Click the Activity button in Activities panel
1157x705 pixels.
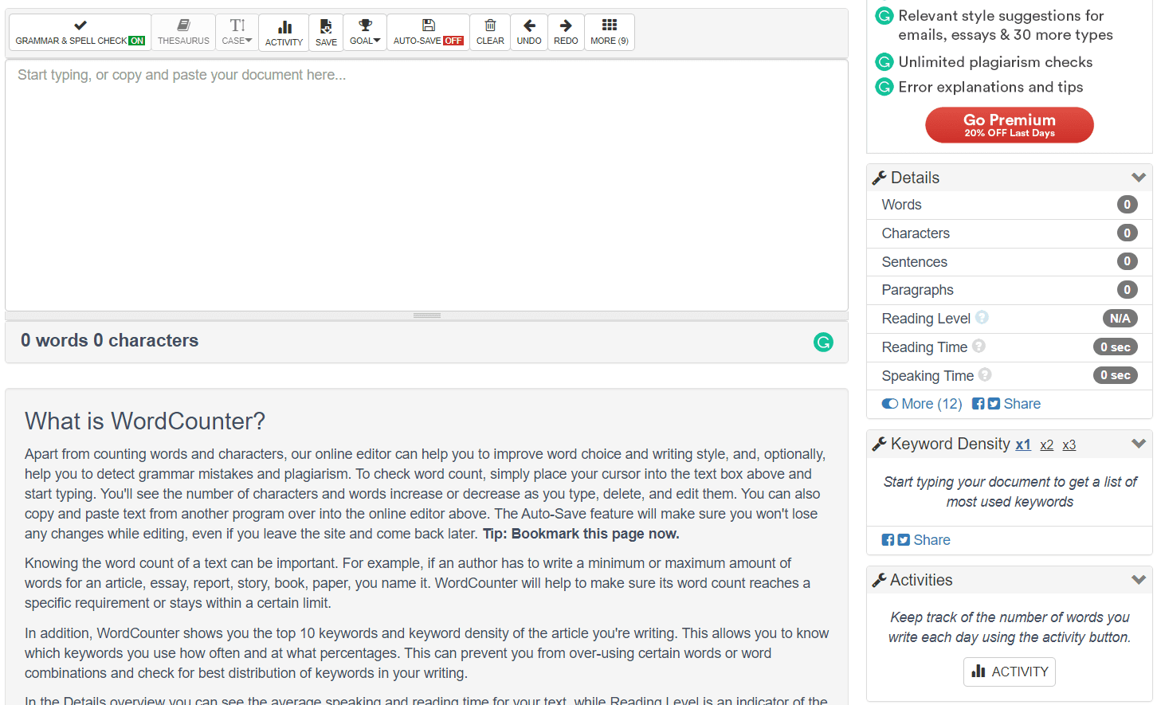click(1009, 672)
